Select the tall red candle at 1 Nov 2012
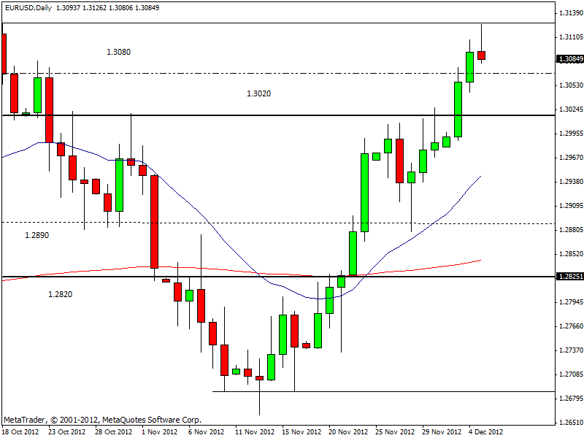The image size is (584, 438). pos(155,221)
